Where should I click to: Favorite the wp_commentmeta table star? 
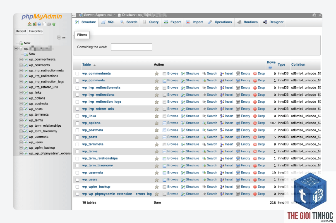click(x=157, y=74)
